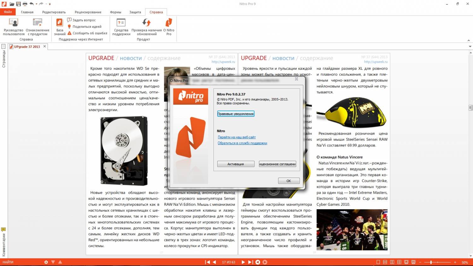Click the Активация button
Image resolution: width=473 pixels, height=266 pixels.
[236, 164]
